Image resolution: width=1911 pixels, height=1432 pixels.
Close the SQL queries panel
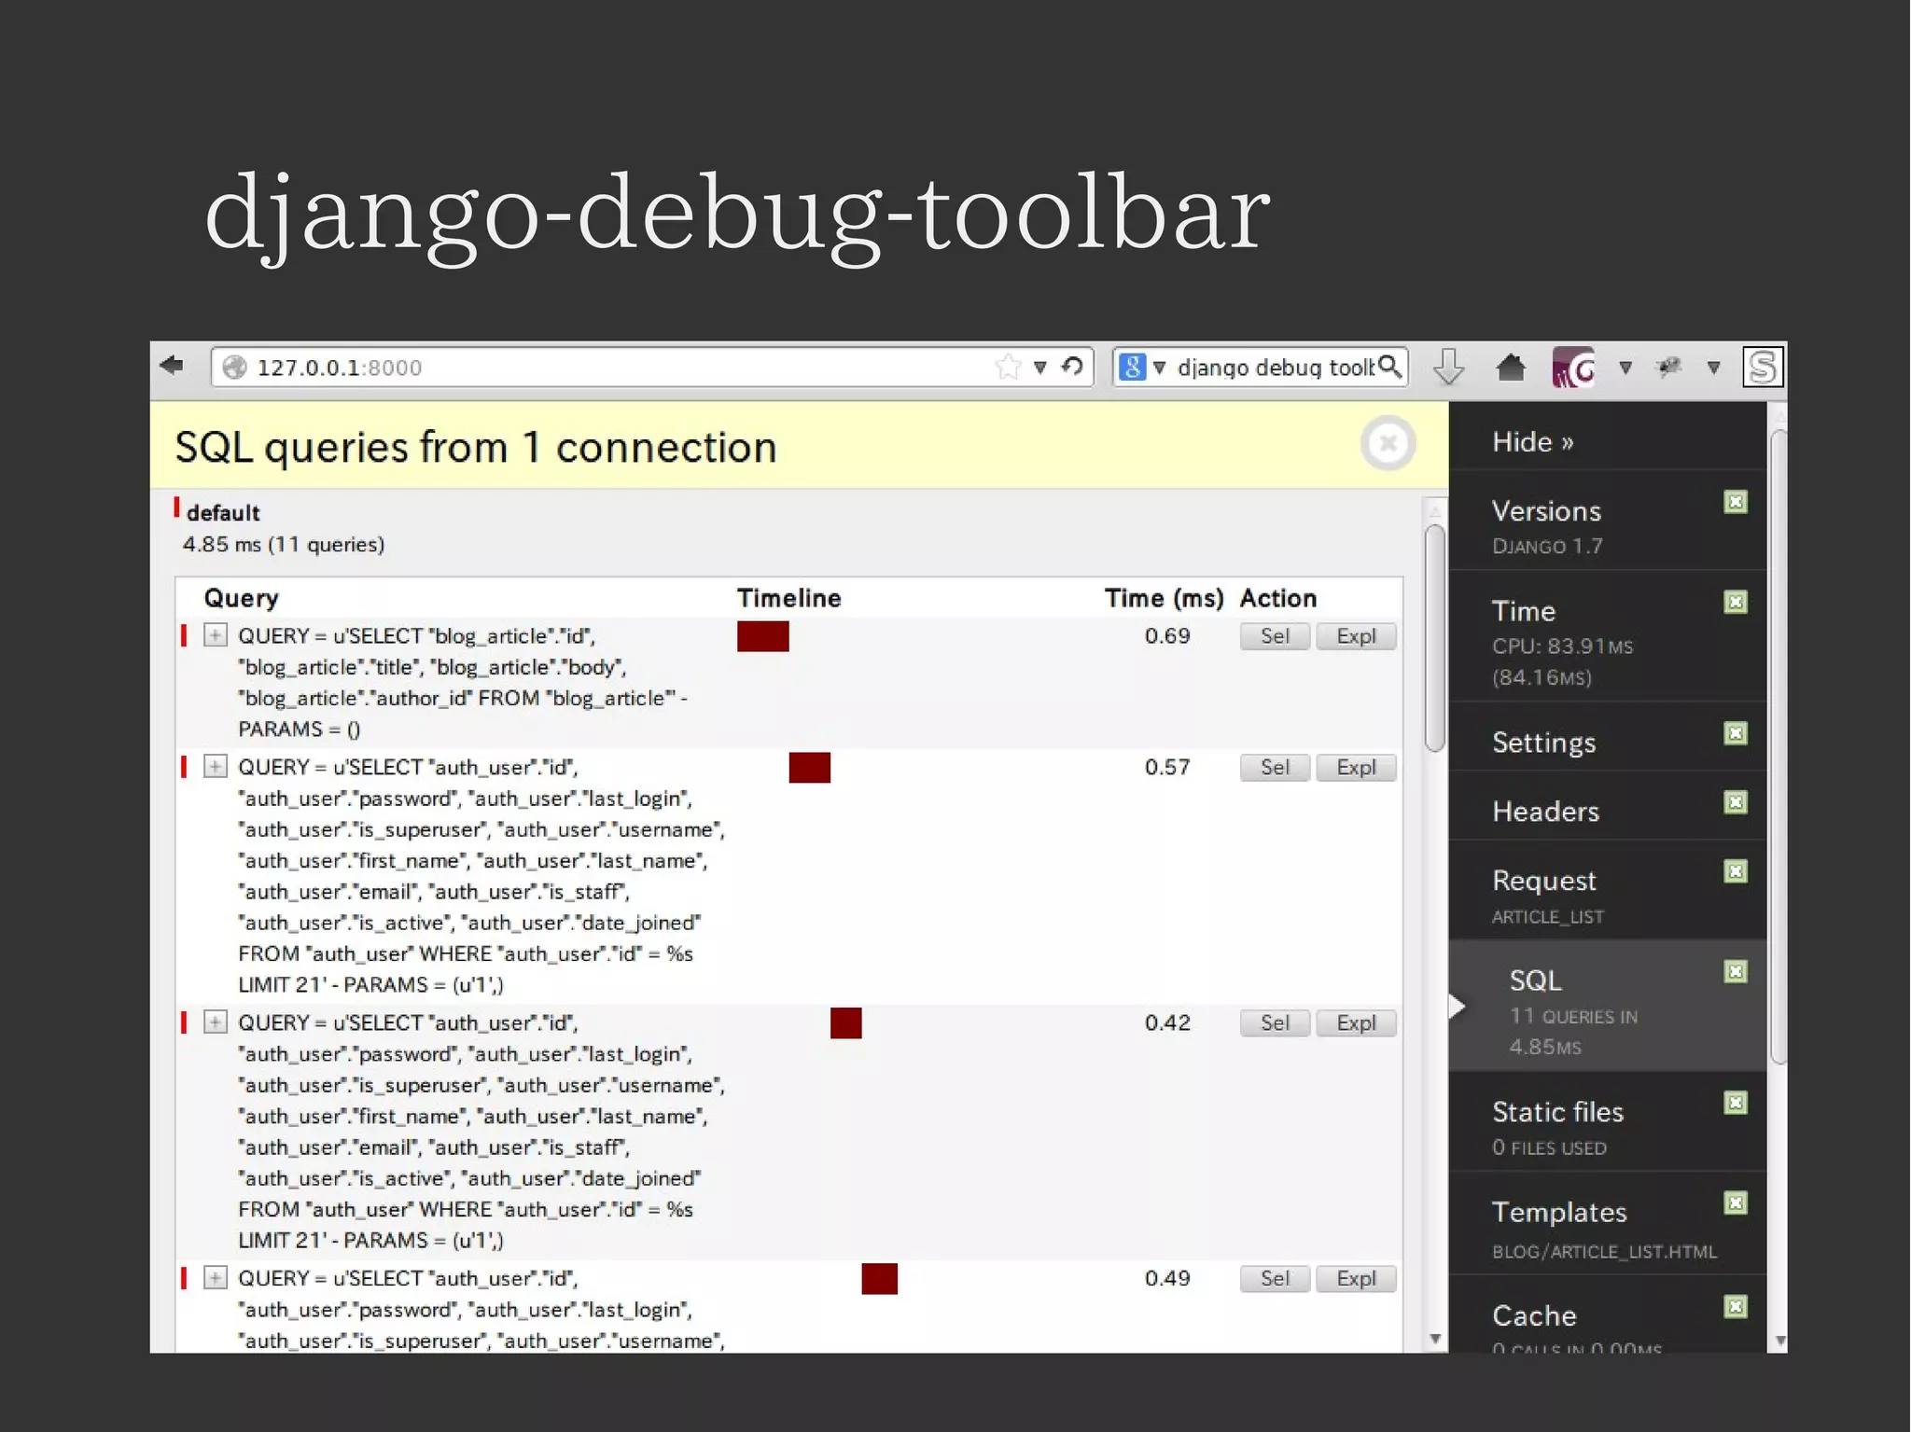point(1388,443)
